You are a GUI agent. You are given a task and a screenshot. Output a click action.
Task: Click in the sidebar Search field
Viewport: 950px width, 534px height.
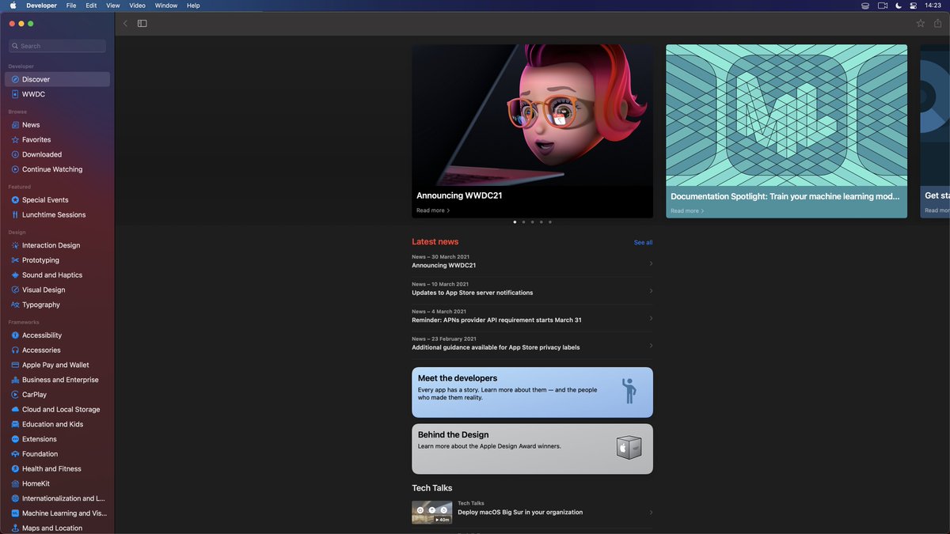57,46
